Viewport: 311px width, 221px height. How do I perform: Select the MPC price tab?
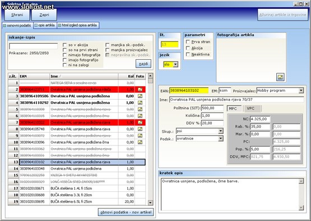click(x=234, y=109)
